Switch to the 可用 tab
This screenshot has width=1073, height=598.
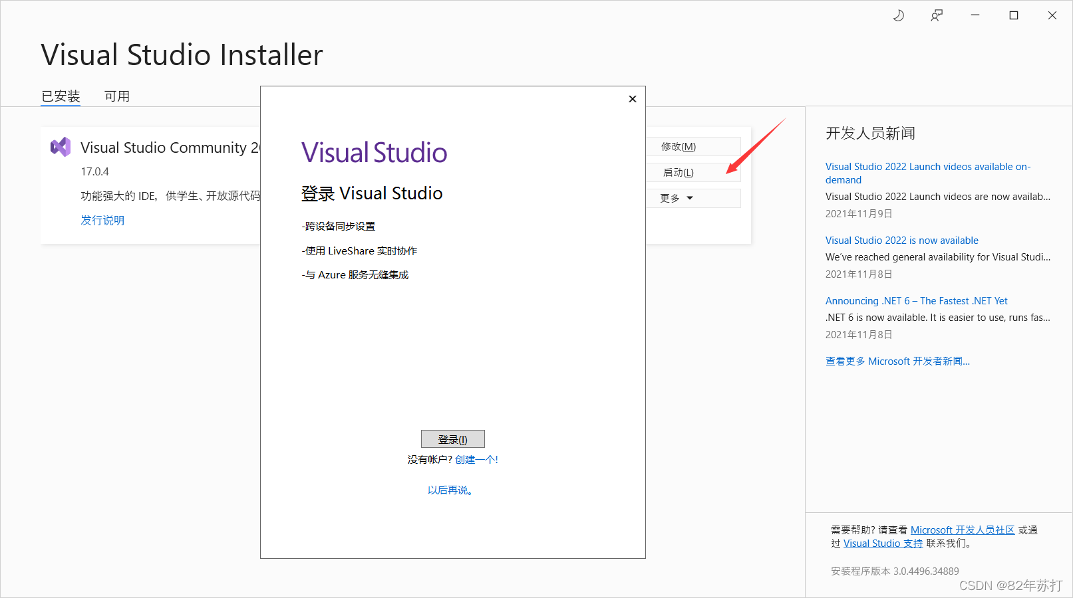coord(117,96)
